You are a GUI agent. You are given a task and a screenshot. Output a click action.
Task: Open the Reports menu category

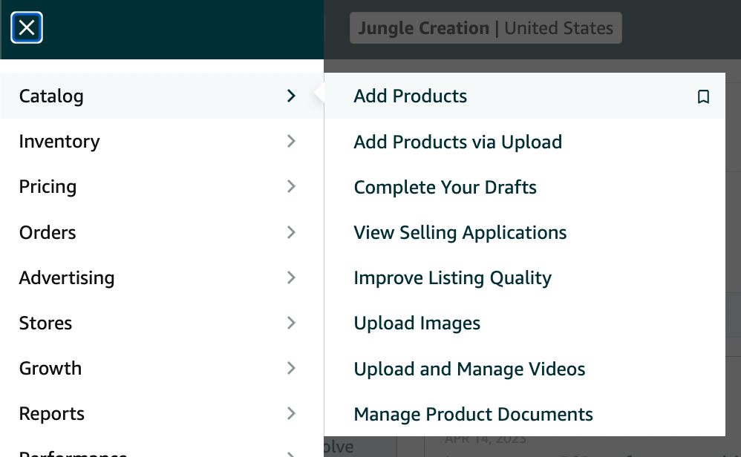click(x=162, y=413)
